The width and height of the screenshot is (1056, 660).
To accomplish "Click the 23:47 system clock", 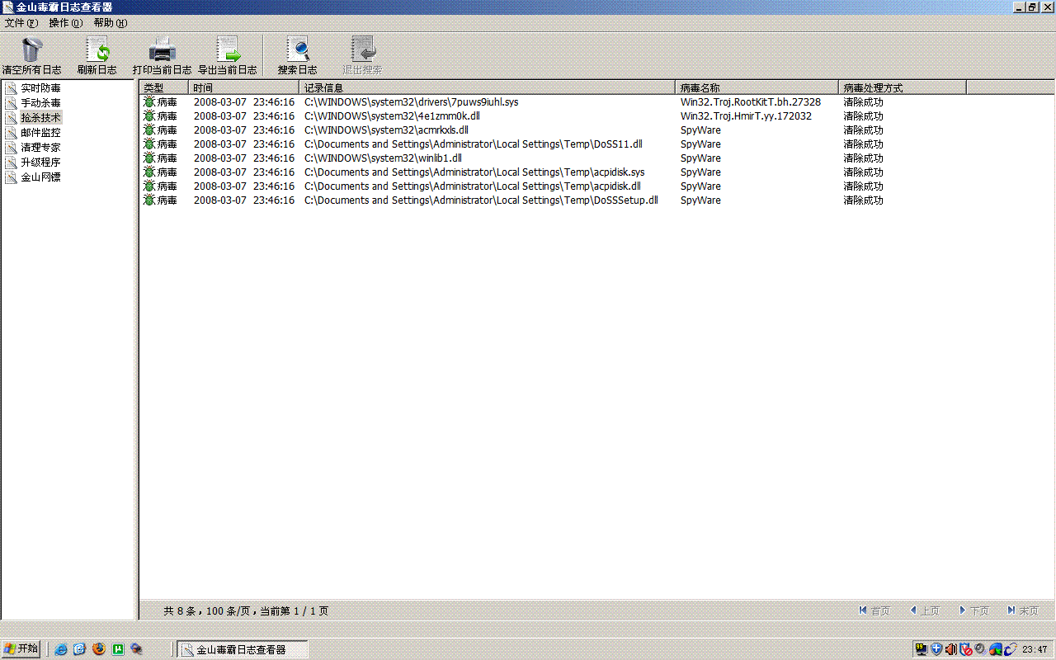I will tap(1035, 649).
